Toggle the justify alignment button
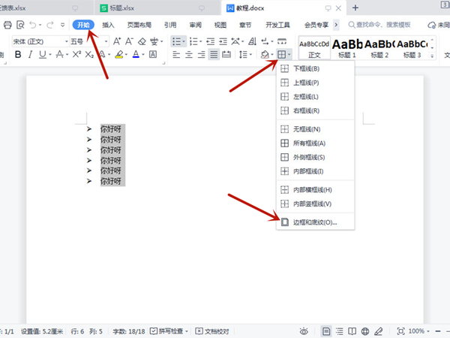450x338 pixels. [x=214, y=55]
